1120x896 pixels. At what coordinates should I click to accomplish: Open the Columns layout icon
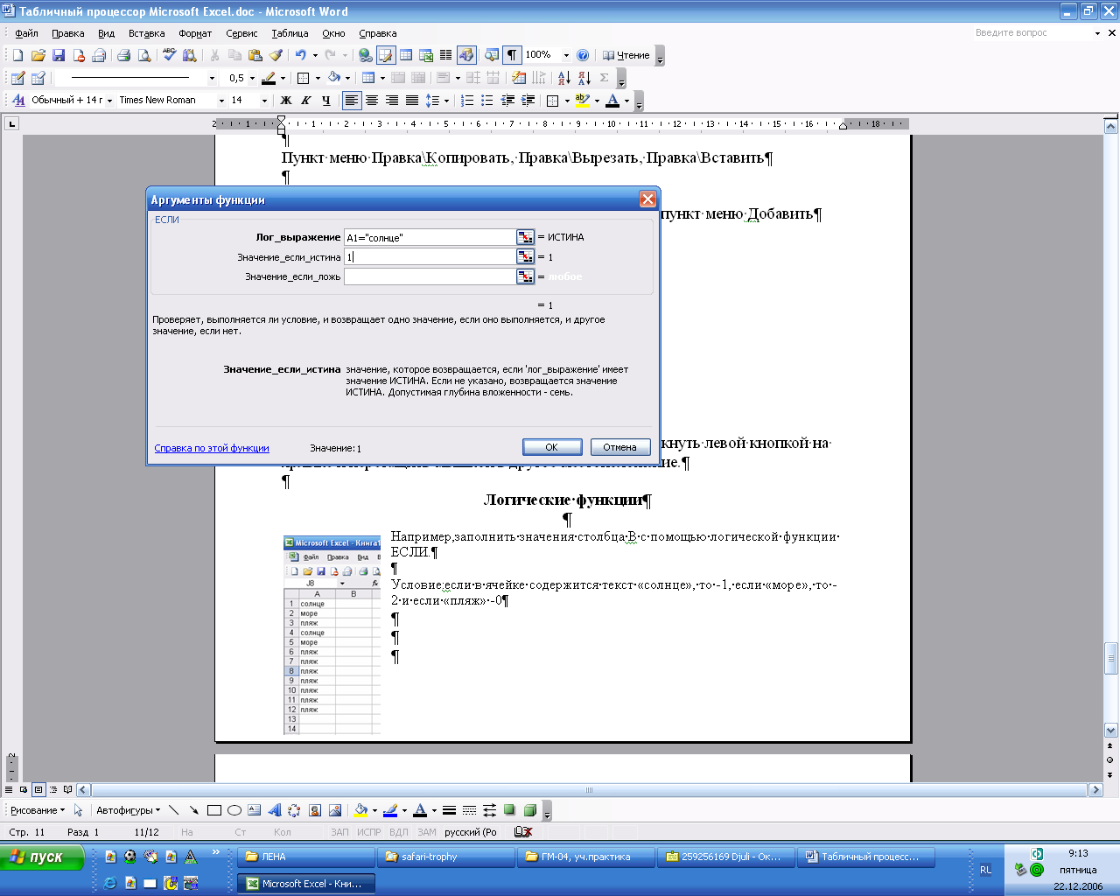click(x=446, y=55)
